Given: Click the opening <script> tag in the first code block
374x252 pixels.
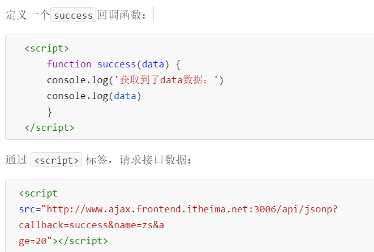Looking at the screenshot, I should pyautogui.click(x=47, y=48).
